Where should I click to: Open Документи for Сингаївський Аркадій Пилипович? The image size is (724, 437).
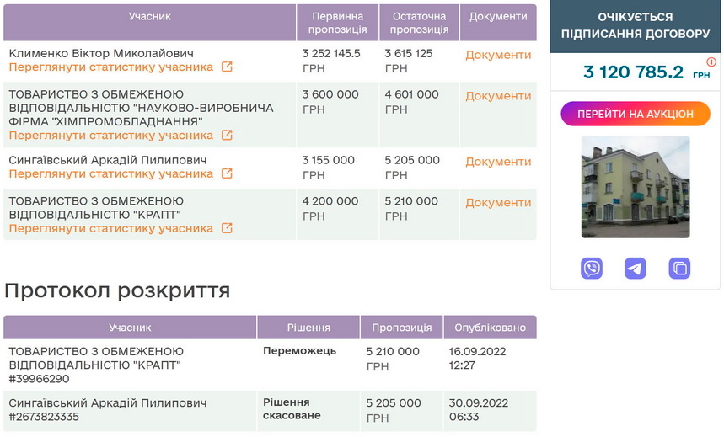click(x=498, y=162)
